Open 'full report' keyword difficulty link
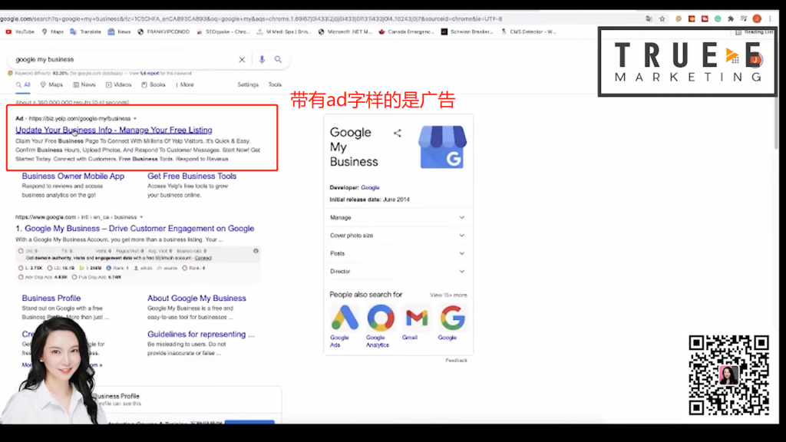 pos(150,73)
